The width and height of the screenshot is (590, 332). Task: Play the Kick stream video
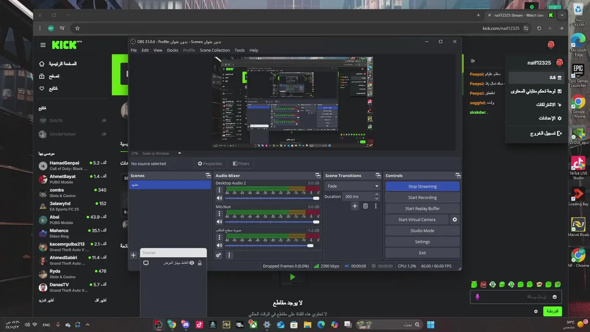coord(292,277)
